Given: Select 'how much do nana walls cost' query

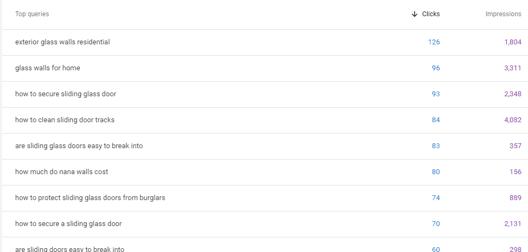Looking at the screenshot, I should (x=62, y=172).
